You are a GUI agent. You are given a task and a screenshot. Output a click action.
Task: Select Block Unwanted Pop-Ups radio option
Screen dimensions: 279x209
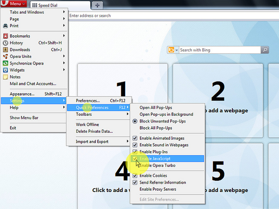pos(135,121)
